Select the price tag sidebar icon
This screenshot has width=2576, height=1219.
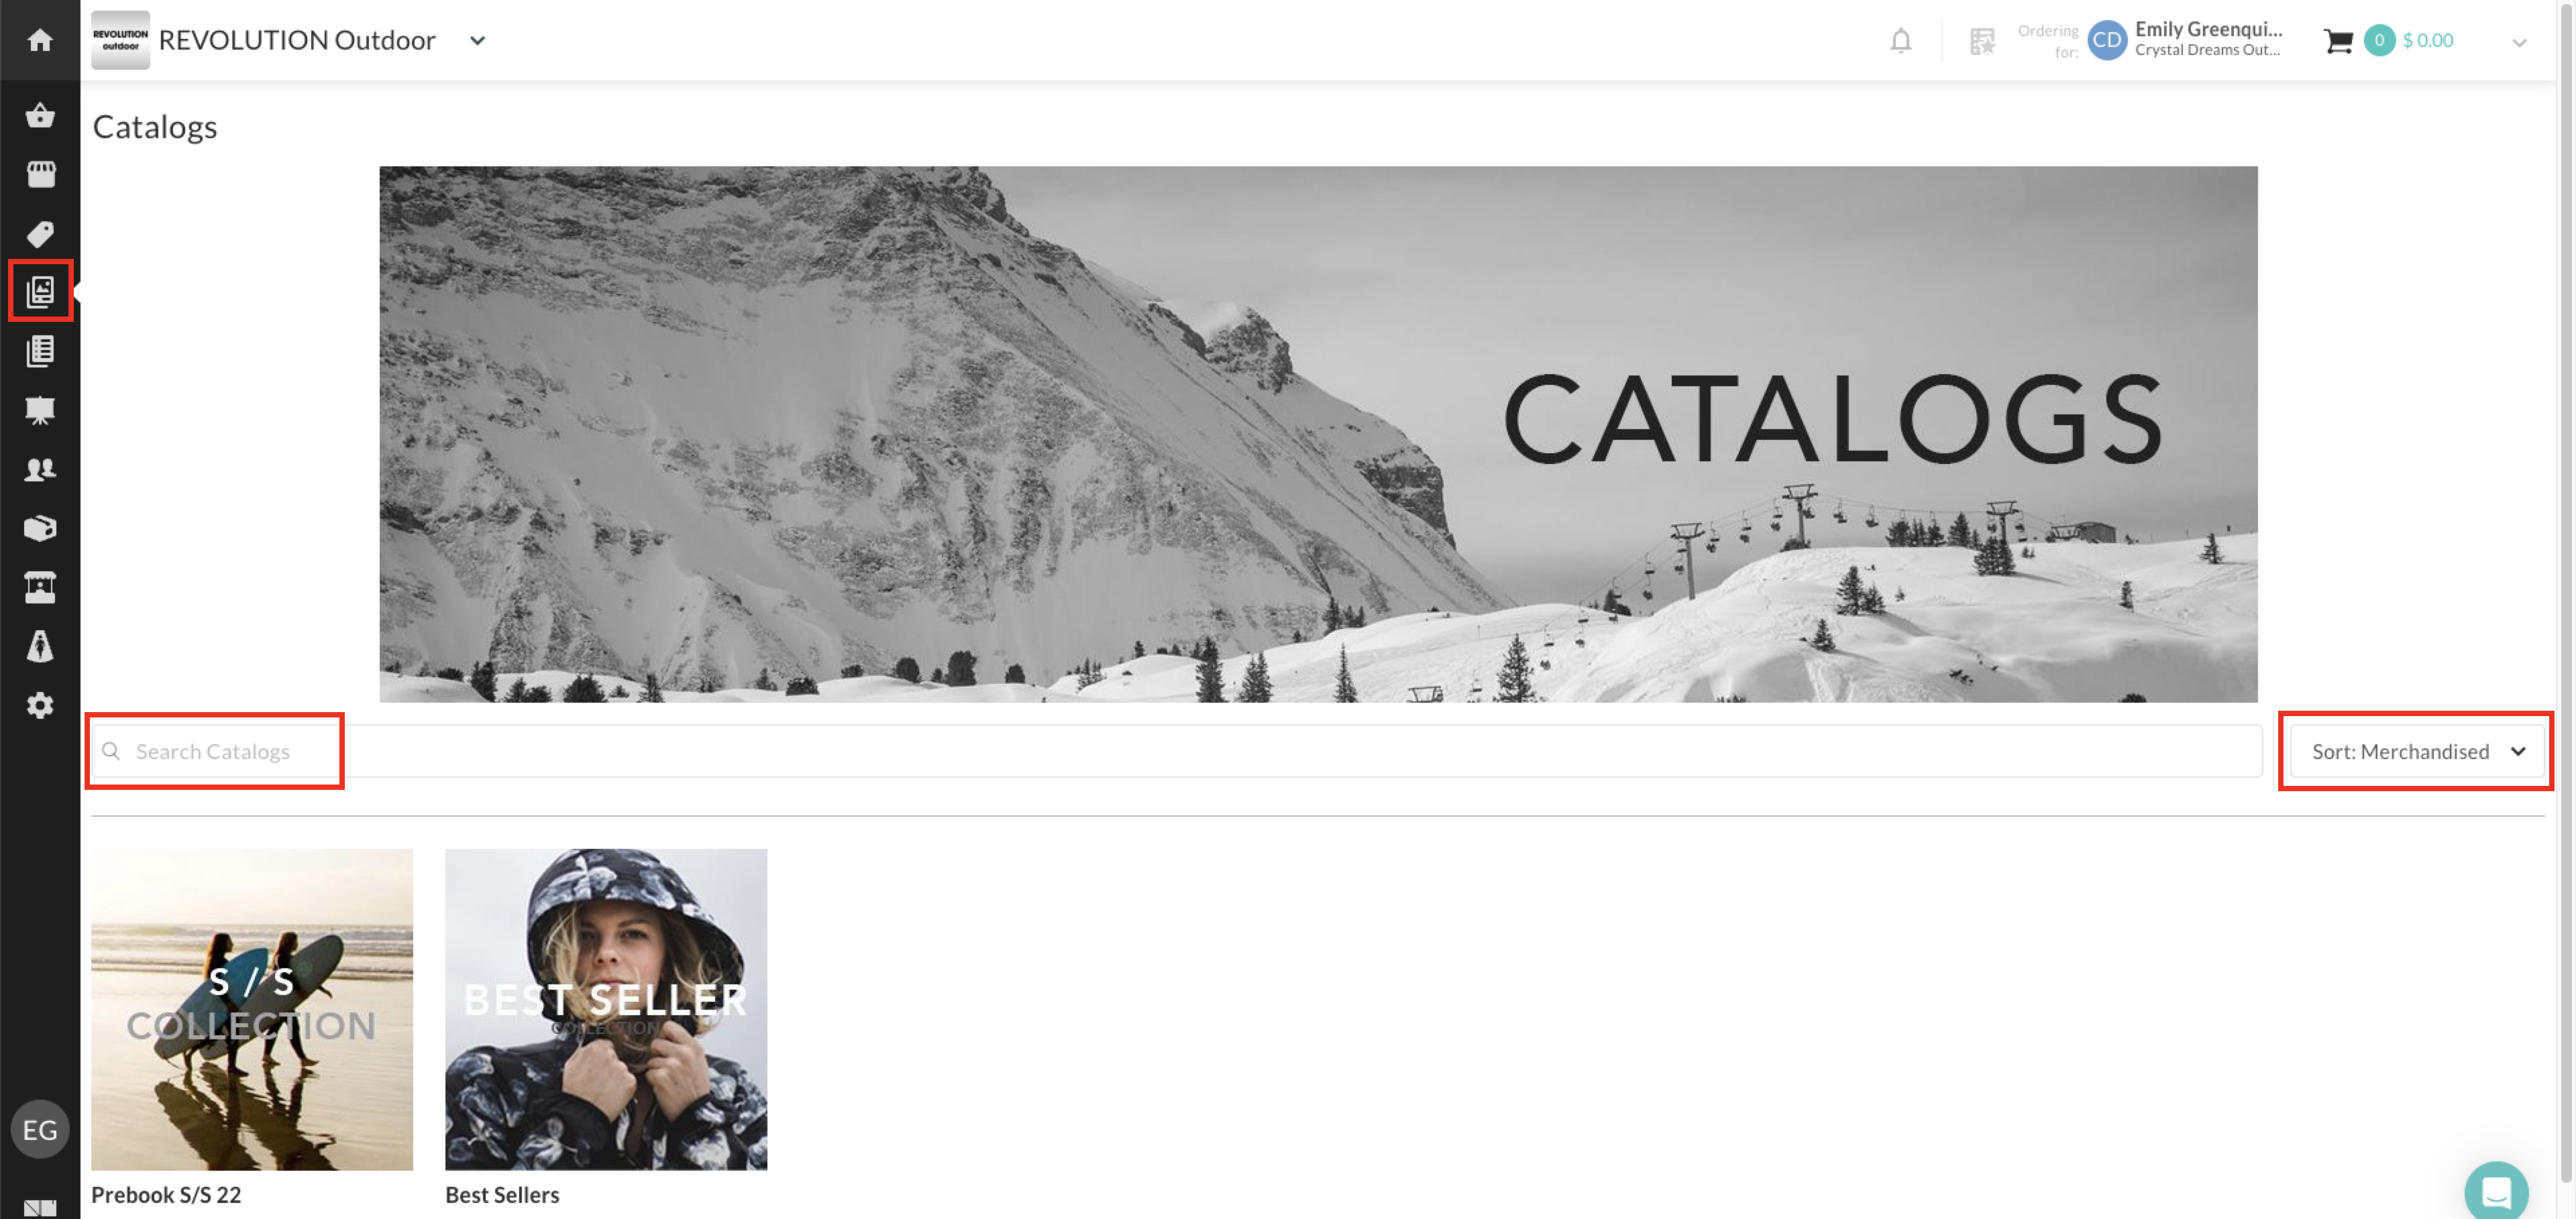pyautogui.click(x=40, y=234)
